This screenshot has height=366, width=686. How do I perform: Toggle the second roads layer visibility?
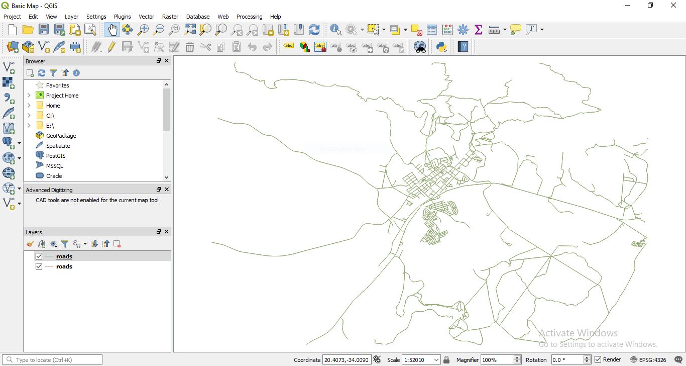click(x=39, y=266)
